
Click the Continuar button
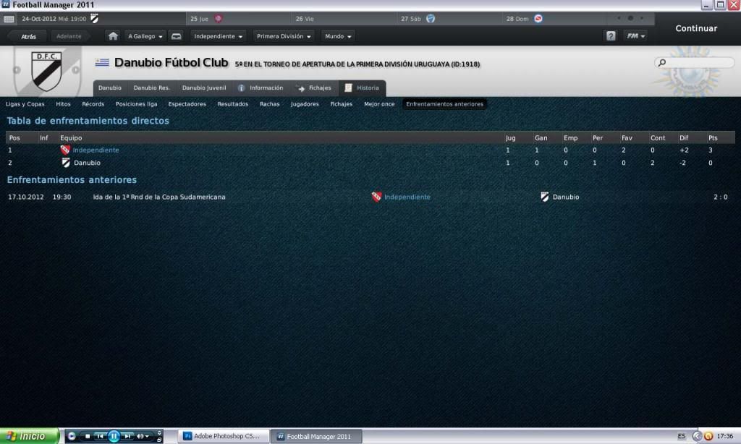pyautogui.click(x=696, y=28)
